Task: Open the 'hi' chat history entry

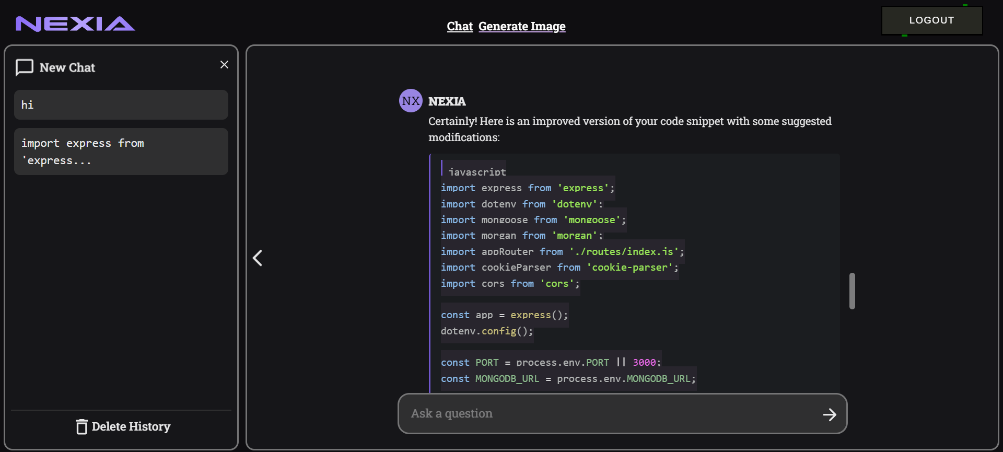Action: [x=121, y=105]
